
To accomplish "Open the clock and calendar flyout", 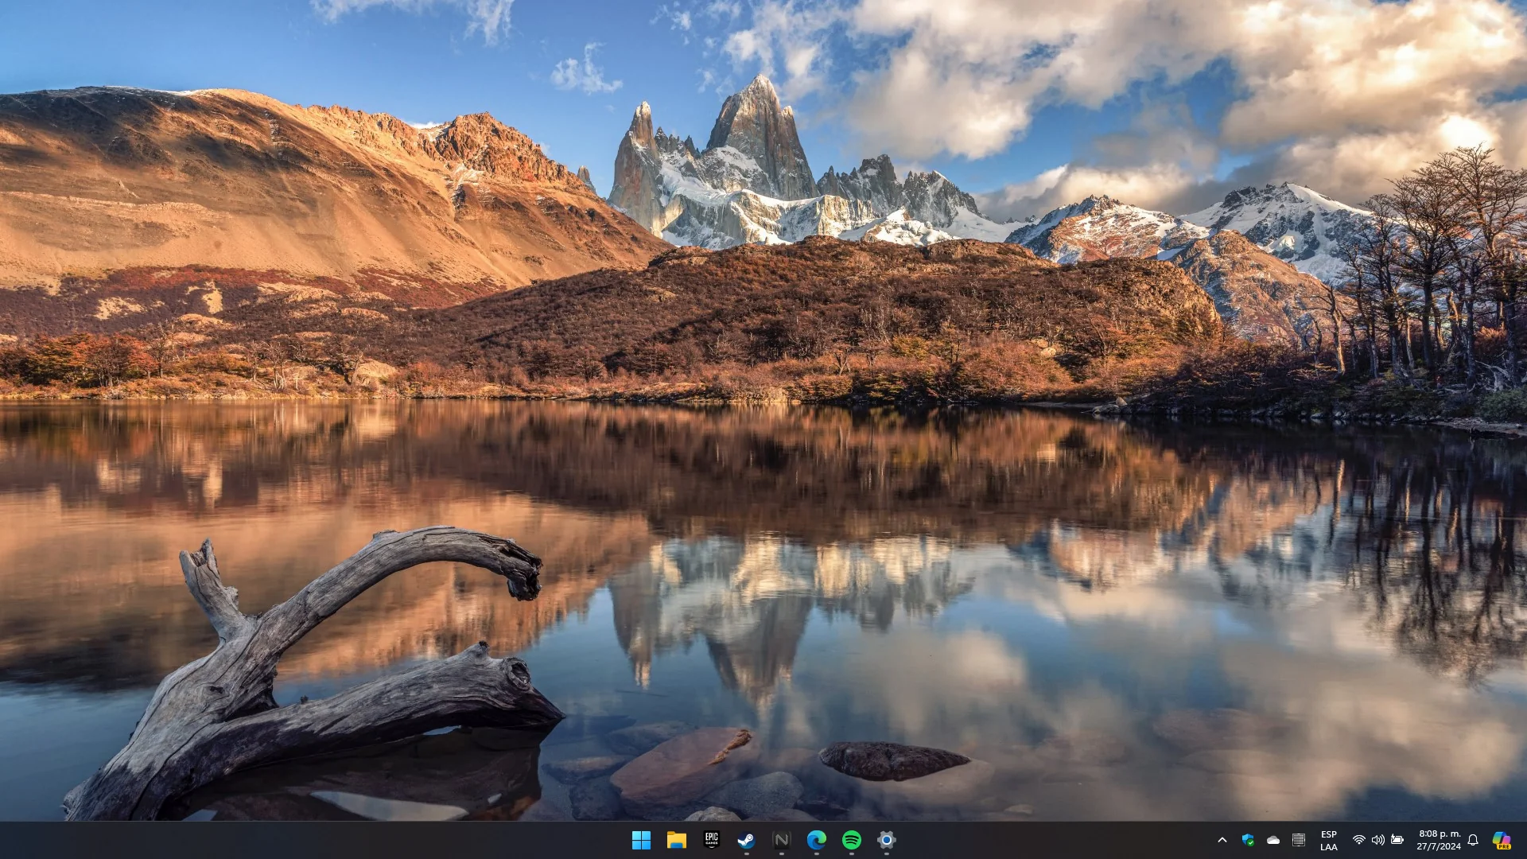I will click(1439, 840).
